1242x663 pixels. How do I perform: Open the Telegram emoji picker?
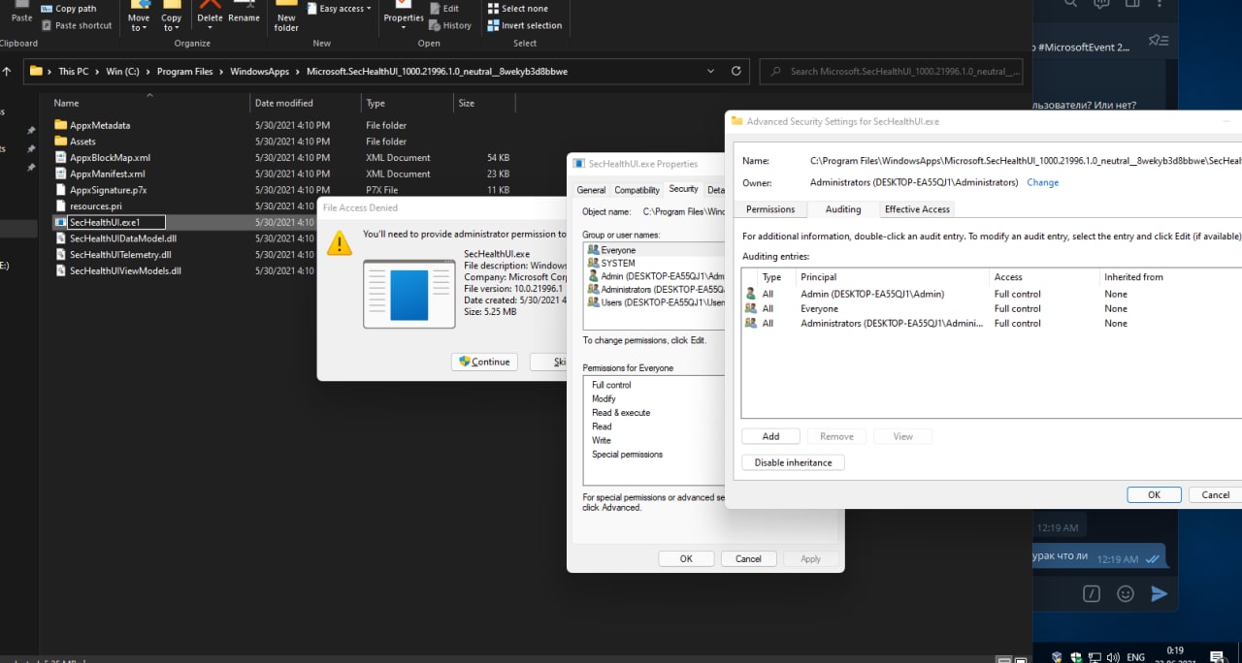(1126, 593)
